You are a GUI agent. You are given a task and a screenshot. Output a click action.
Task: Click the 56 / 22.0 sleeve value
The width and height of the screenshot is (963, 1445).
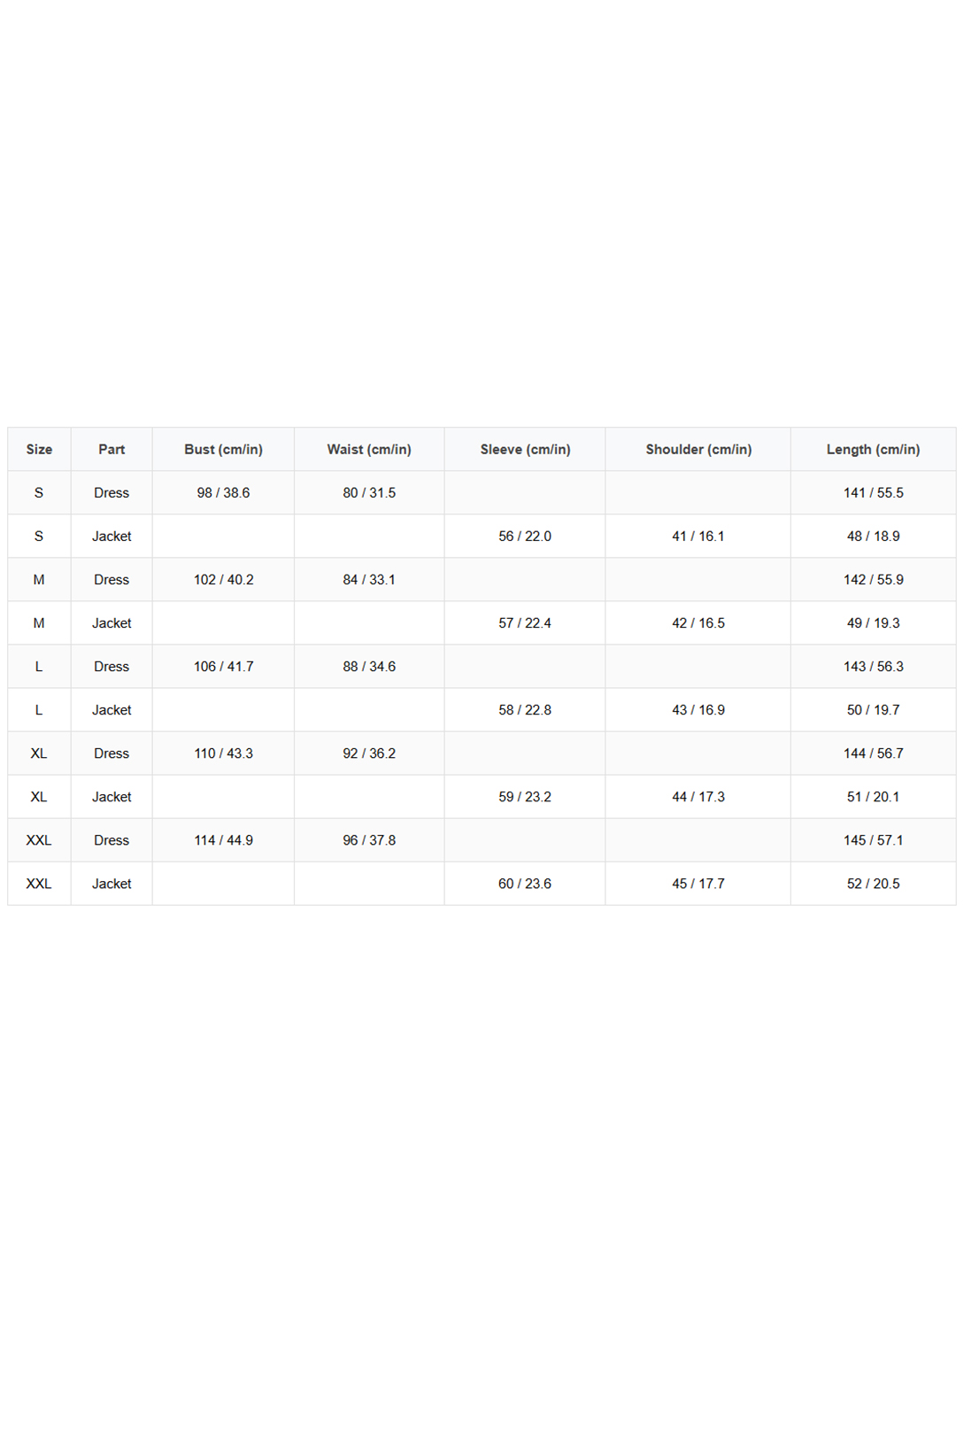[x=525, y=536]
